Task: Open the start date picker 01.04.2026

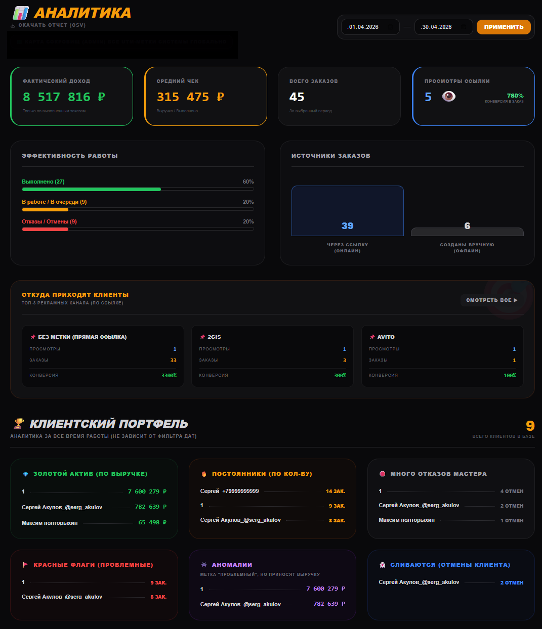Action: [370, 27]
